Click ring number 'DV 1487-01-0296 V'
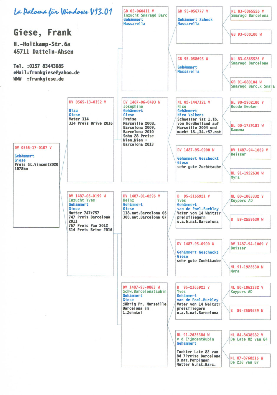Viewport: 277px width, 395px height. click(x=141, y=196)
